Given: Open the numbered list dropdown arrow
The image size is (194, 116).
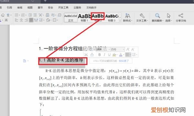Looking at the screenshot, I should point(26,15).
